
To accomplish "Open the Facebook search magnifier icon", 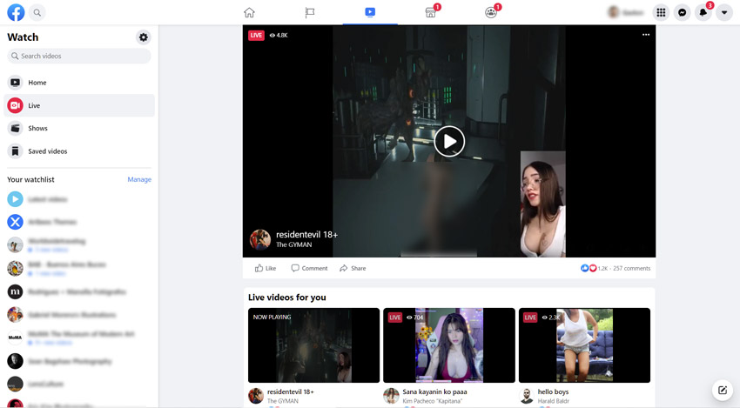I will click(37, 13).
